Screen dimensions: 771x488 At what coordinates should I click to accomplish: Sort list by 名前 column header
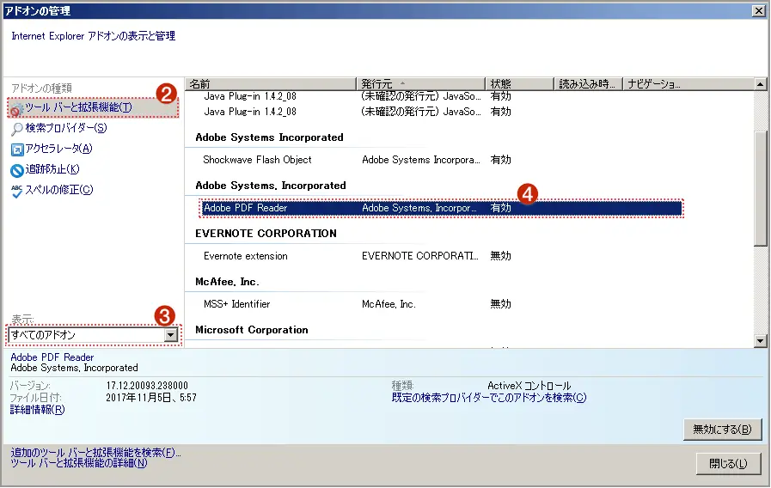coord(271,84)
